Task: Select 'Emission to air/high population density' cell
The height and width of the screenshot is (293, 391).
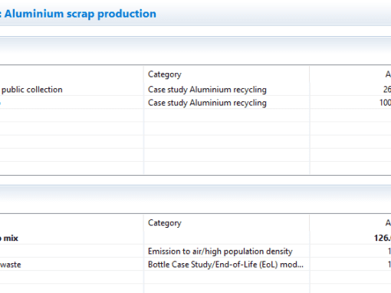Action: pos(220,252)
